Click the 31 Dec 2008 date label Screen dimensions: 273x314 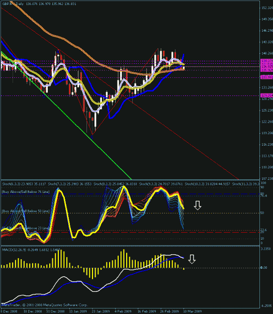point(55,311)
